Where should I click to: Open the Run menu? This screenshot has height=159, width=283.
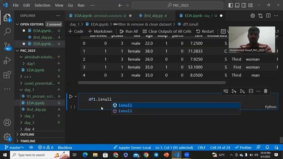point(81,5)
